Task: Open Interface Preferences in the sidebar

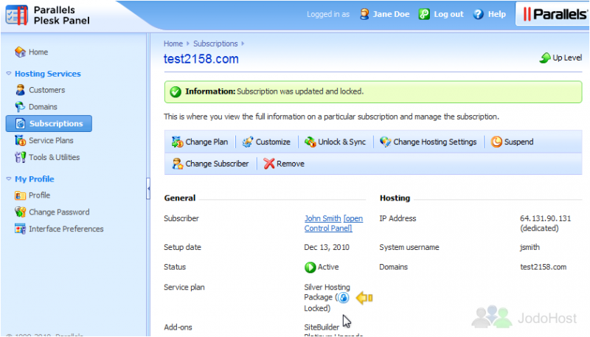Action: pos(66,229)
